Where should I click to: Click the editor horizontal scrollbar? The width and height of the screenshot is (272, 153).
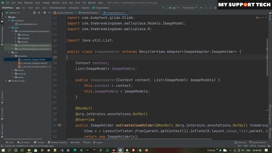click(x=139, y=139)
